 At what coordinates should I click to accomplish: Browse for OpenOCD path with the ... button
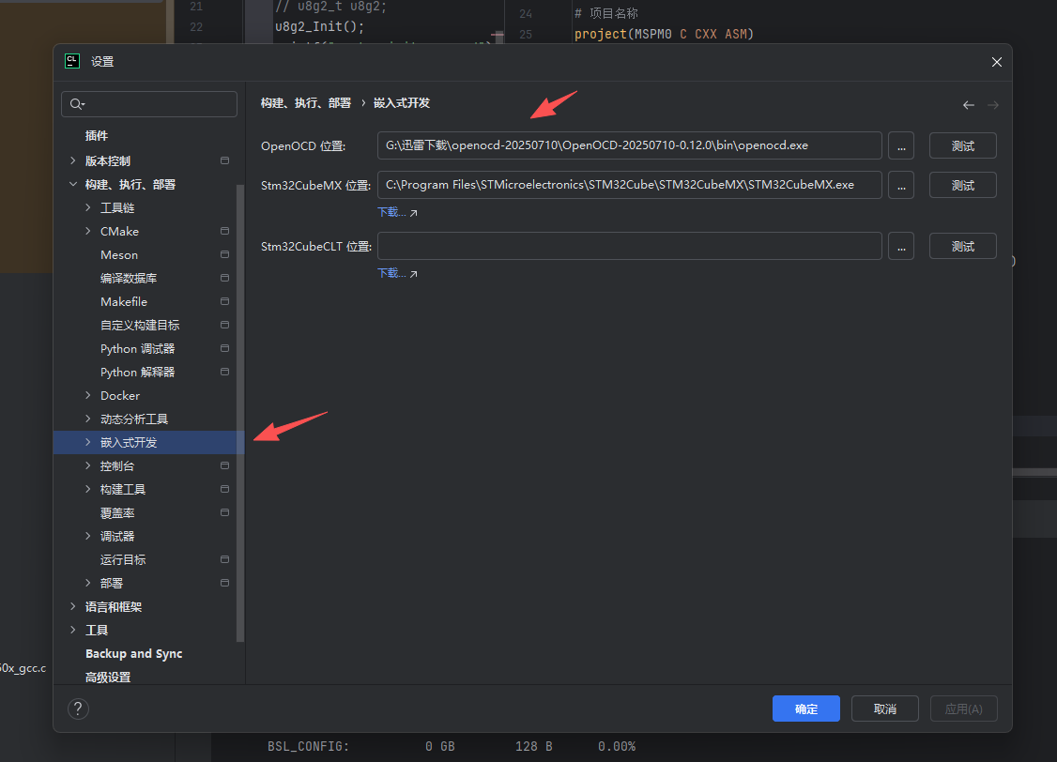(901, 145)
